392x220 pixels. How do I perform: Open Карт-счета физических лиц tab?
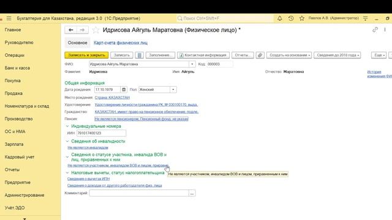point(121,43)
